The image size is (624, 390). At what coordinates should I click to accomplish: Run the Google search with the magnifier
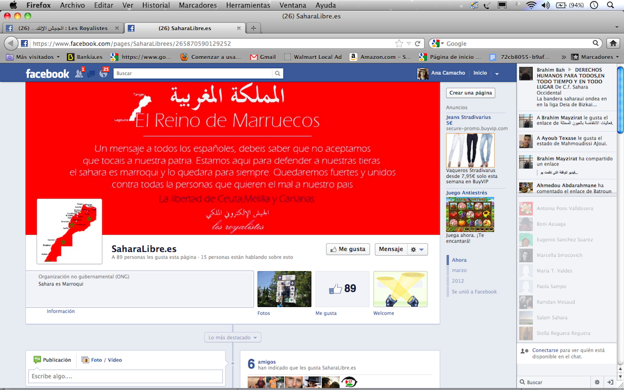tap(596, 43)
